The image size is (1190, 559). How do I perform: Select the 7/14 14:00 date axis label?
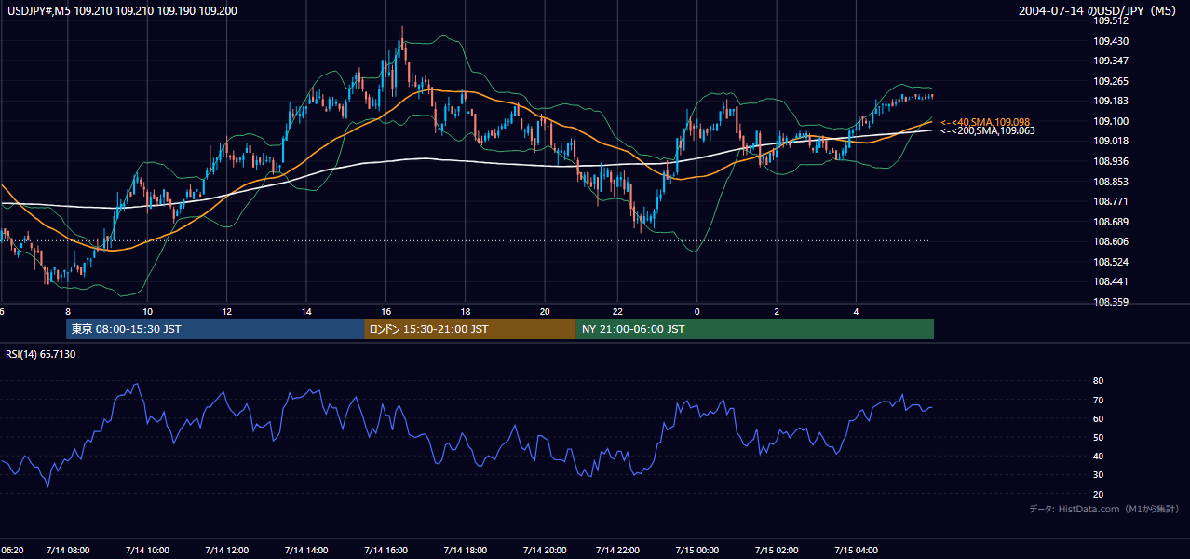306,551
